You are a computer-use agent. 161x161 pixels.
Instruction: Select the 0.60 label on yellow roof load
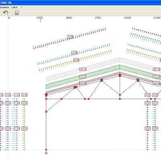click(76, 60)
